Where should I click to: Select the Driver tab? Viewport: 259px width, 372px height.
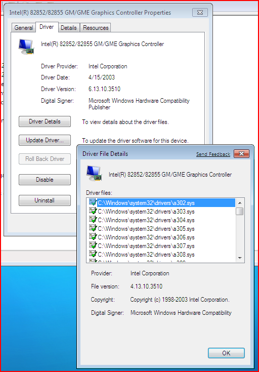(x=47, y=27)
